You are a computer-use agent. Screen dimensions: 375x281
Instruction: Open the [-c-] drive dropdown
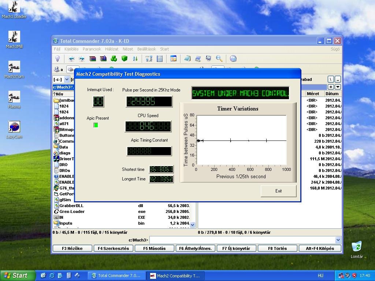67,79
